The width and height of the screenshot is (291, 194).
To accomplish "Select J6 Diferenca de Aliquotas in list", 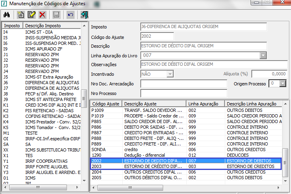I will (x=40, y=82).
